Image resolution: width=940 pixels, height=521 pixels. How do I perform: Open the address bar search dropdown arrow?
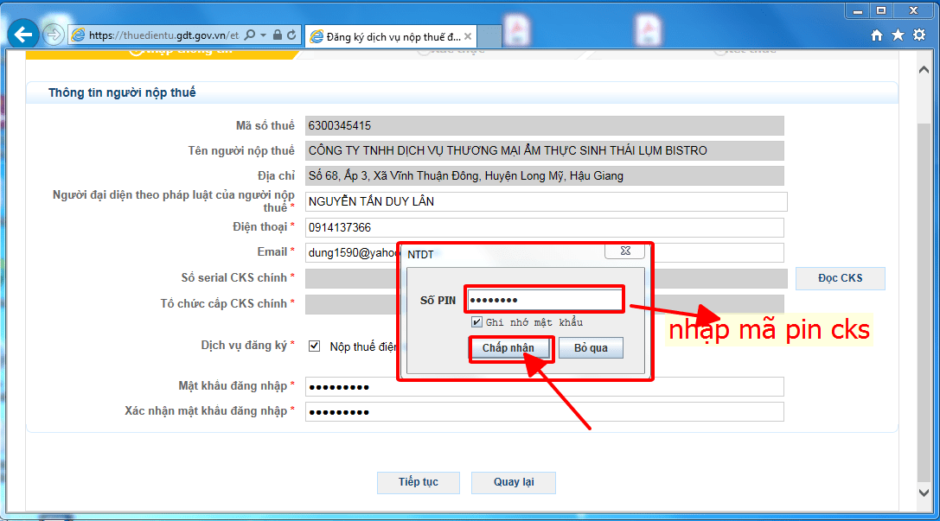(x=262, y=35)
